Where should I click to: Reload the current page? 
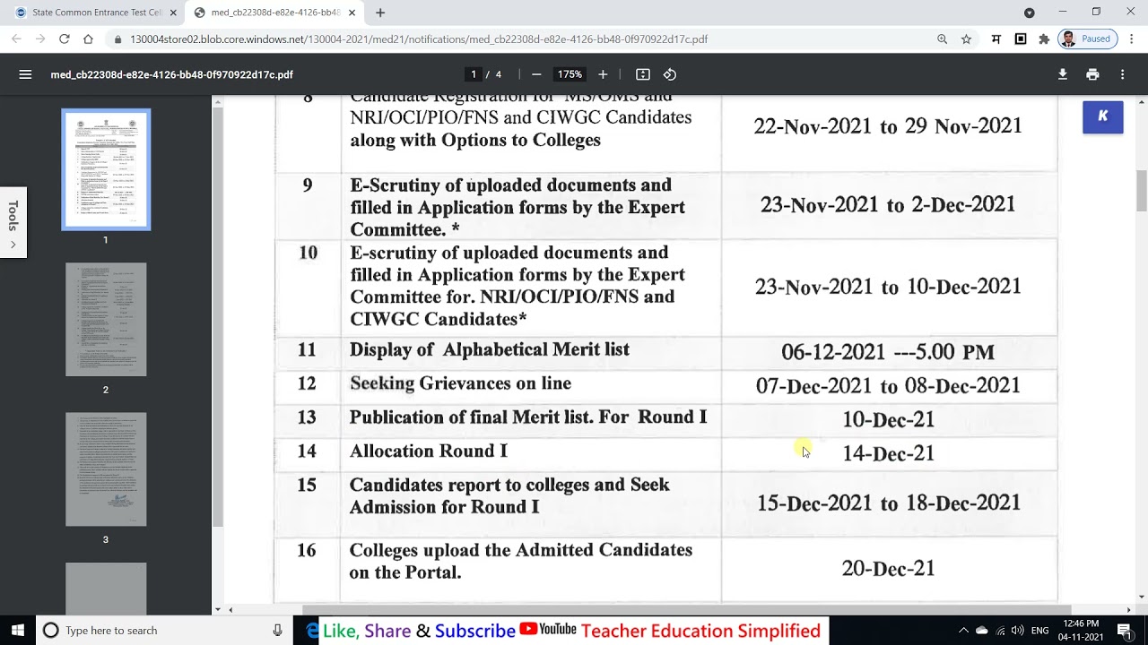pos(64,39)
